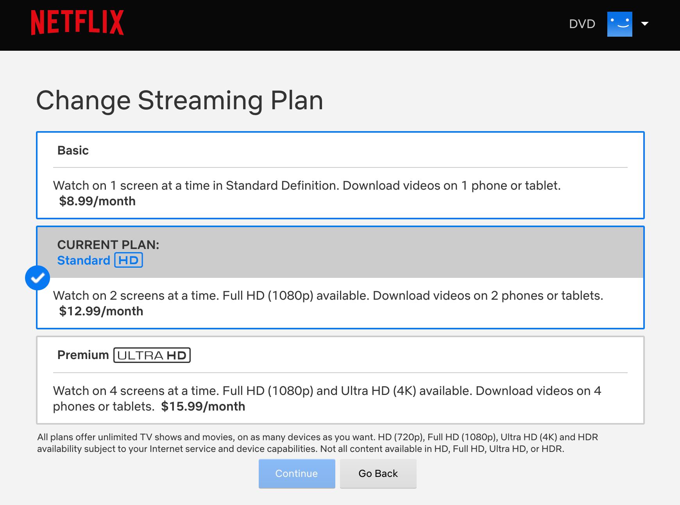Click the $15.99/month Premium price
The width and height of the screenshot is (680, 505).
coord(203,406)
